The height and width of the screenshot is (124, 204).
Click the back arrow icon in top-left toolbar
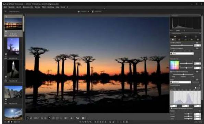coord(5,12)
